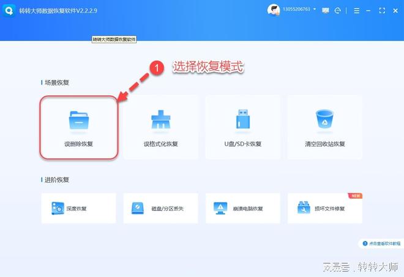Click the 磁盘/分区丢失 label text

click(168, 209)
